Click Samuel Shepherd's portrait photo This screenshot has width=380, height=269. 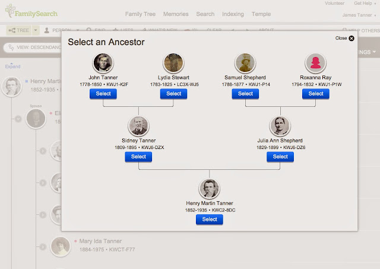(245, 63)
